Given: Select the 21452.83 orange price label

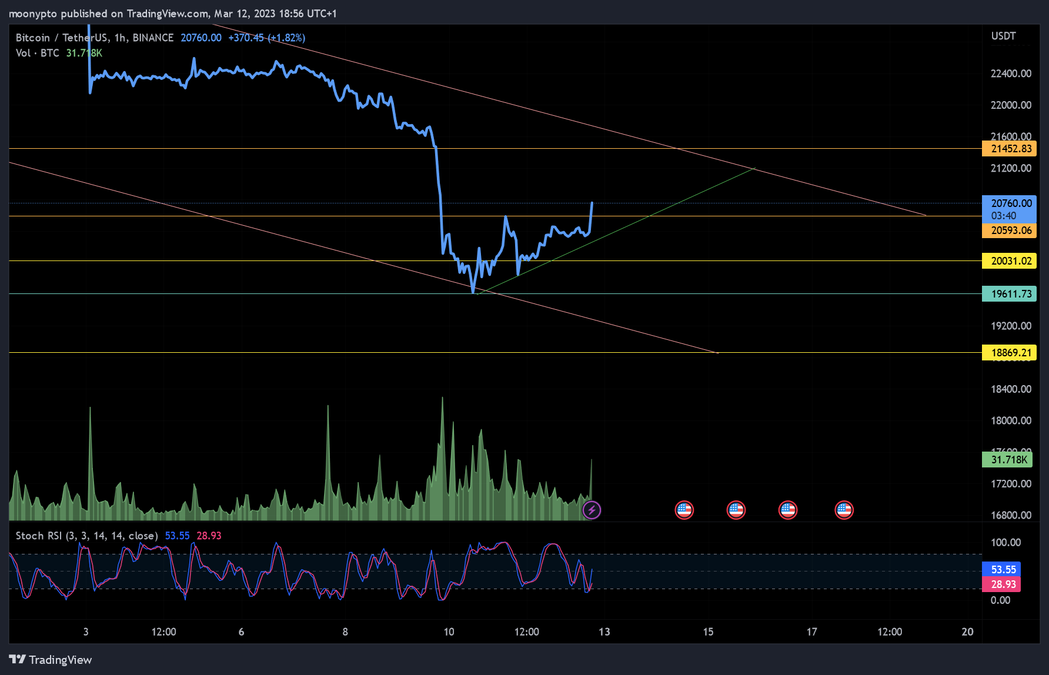Looking at the screenshot, I should click(x=1009, y=149).
